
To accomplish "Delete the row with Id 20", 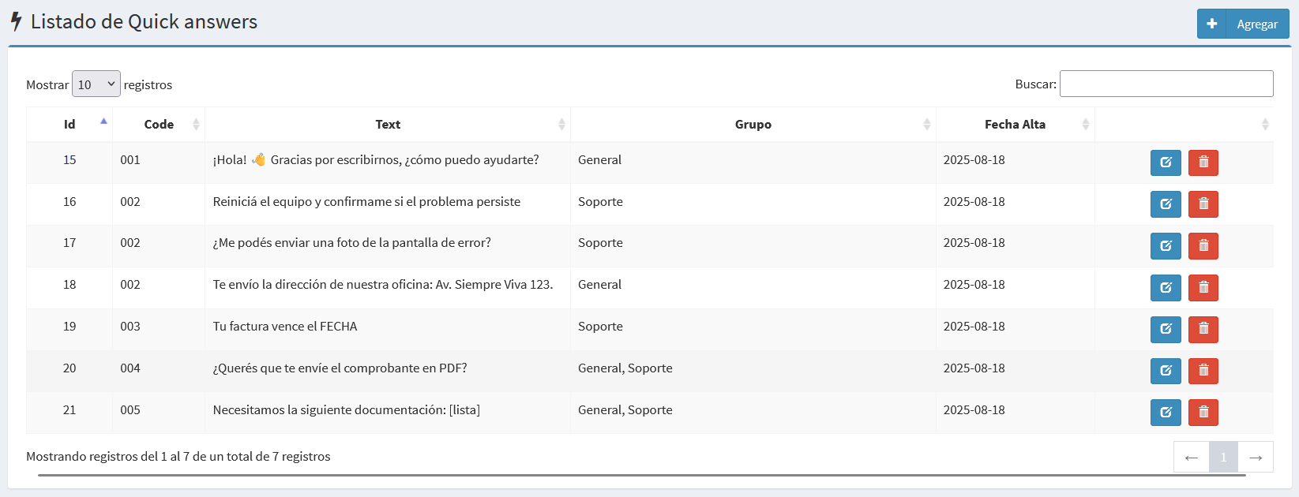I will (1203, 371).
